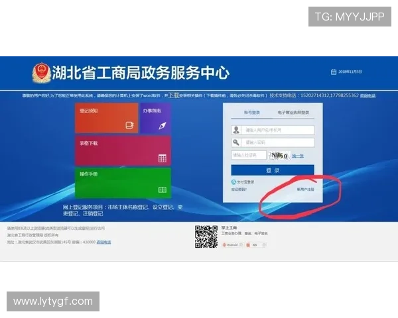Click the Alipay logo icon

pos(233,182)
